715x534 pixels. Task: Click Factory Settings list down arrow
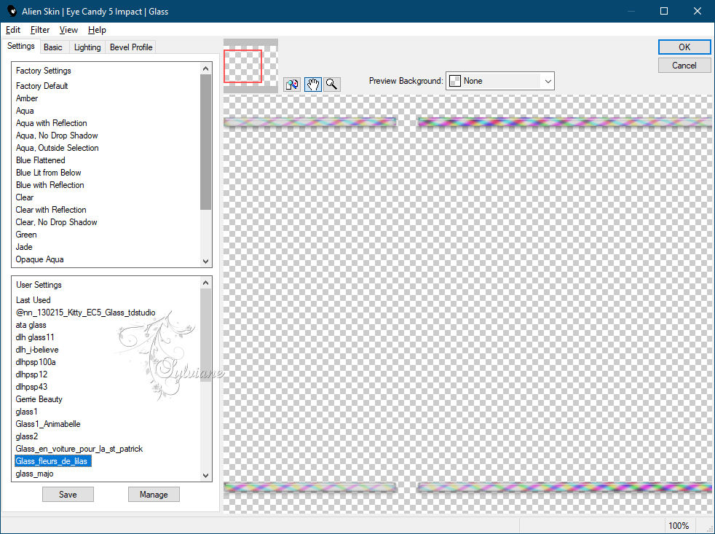click(205, 262)
